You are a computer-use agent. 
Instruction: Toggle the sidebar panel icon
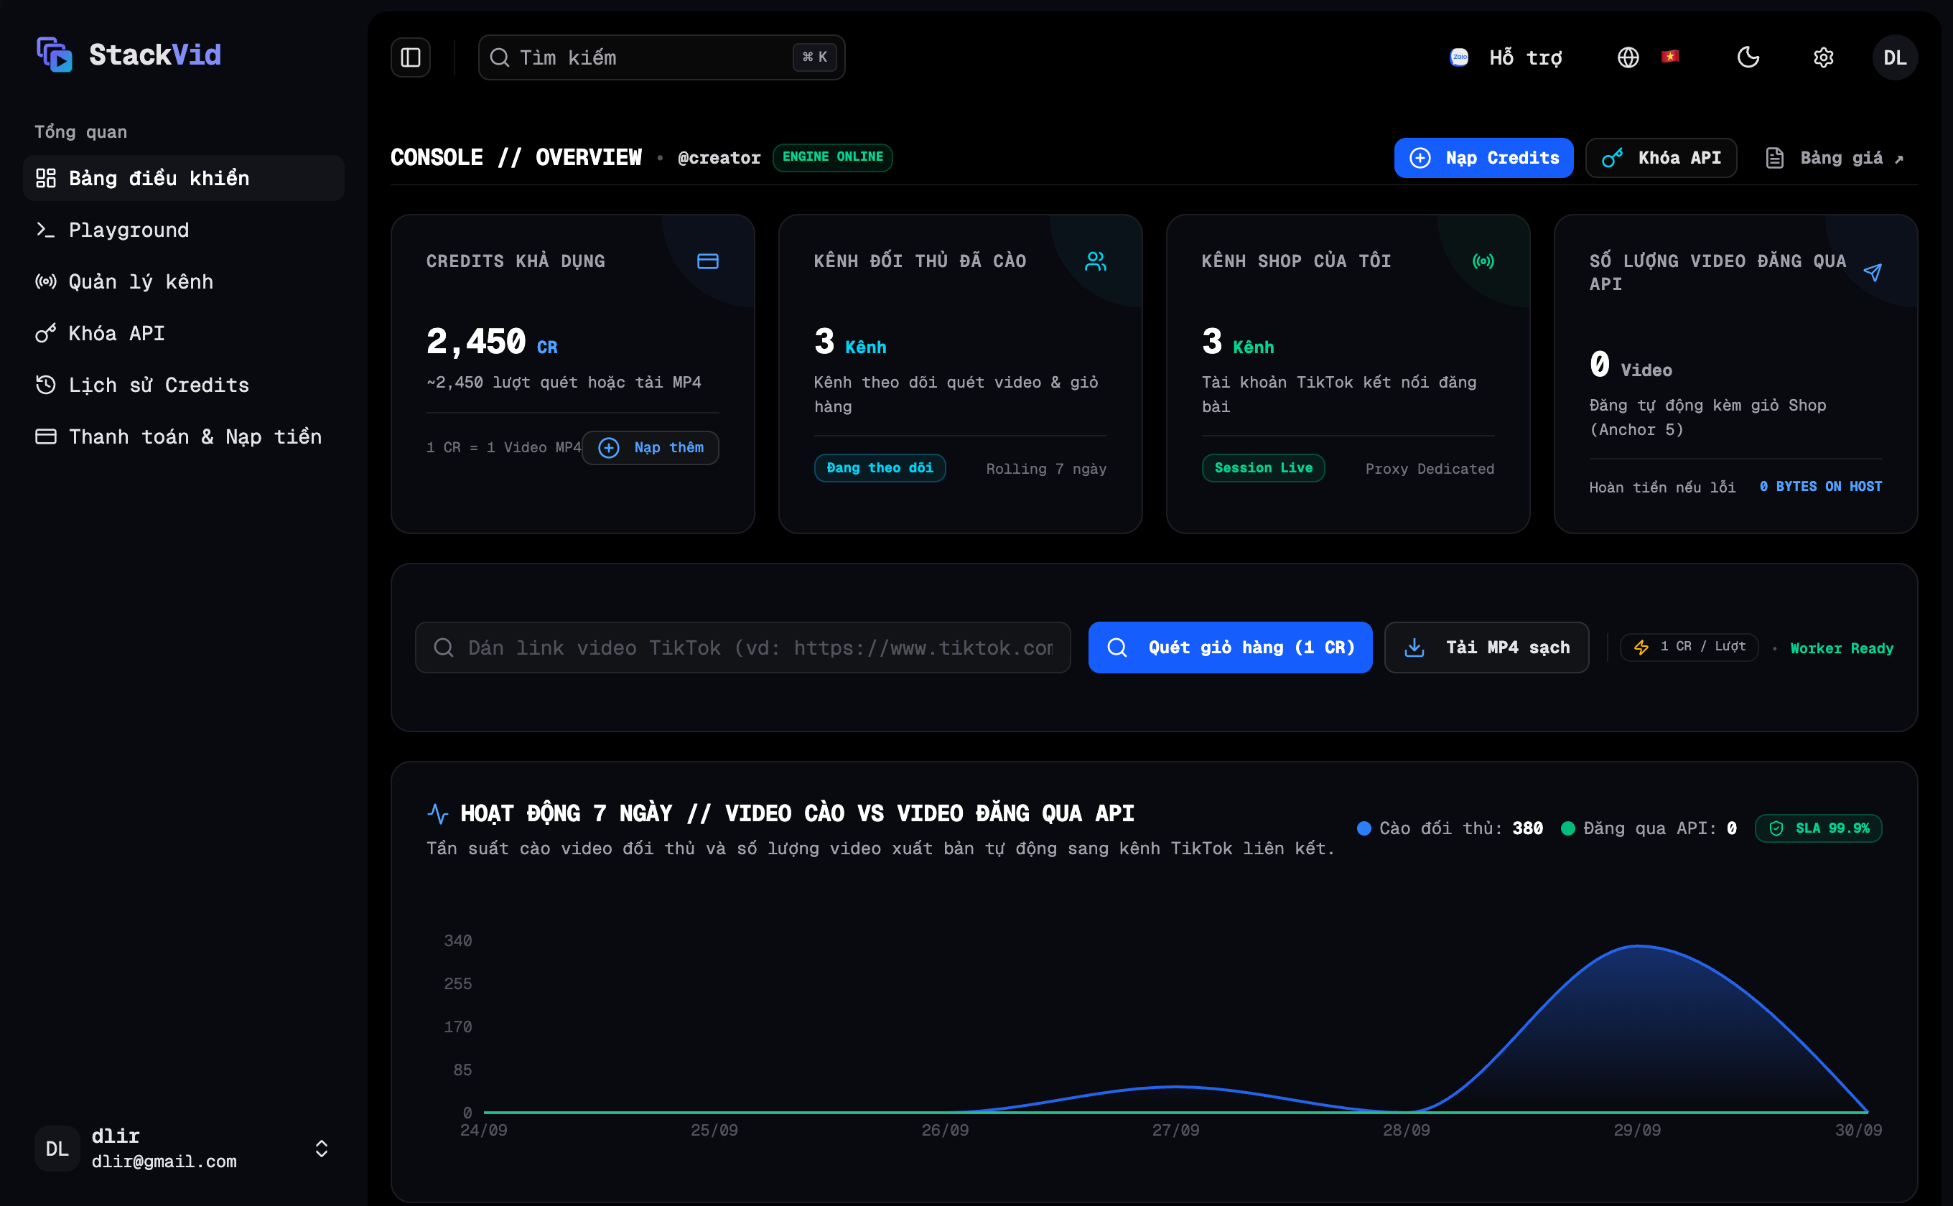click(410, 57)
